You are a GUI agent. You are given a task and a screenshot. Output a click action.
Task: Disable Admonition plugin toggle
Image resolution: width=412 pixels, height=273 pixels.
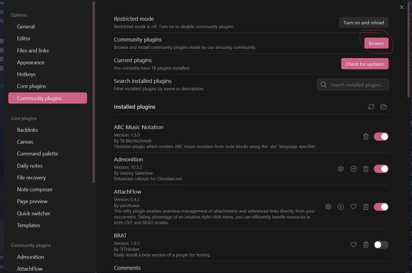(381, 169)
